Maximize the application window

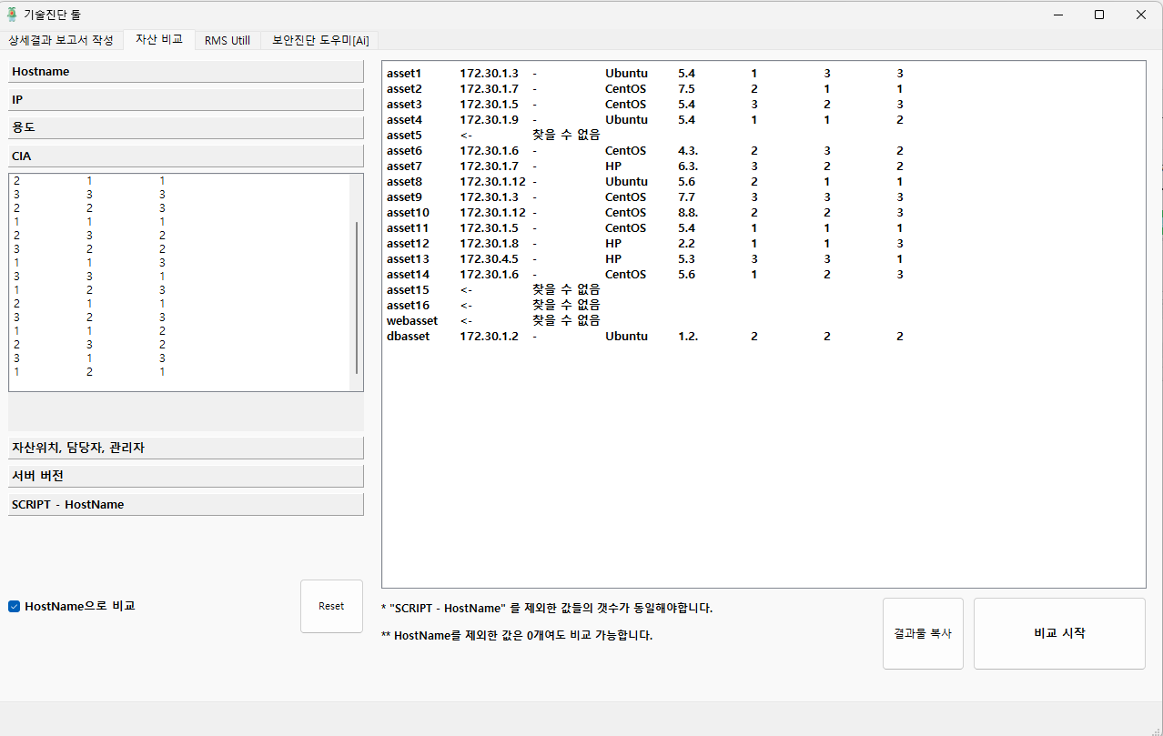(1099, 15)
